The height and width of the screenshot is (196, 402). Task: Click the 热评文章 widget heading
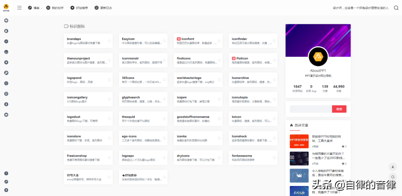pos(301,125)
